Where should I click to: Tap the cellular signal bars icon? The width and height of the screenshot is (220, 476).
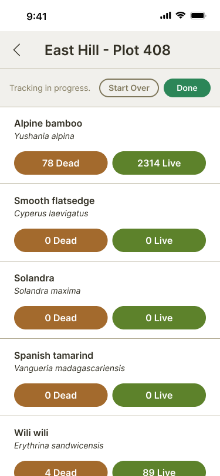point(165,15)
